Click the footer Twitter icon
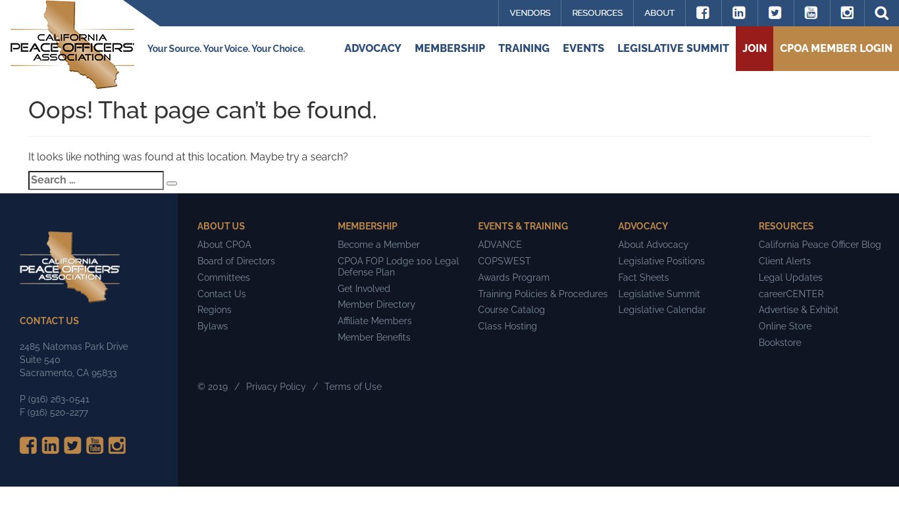899x505 pixels. [x=72, y=445]
